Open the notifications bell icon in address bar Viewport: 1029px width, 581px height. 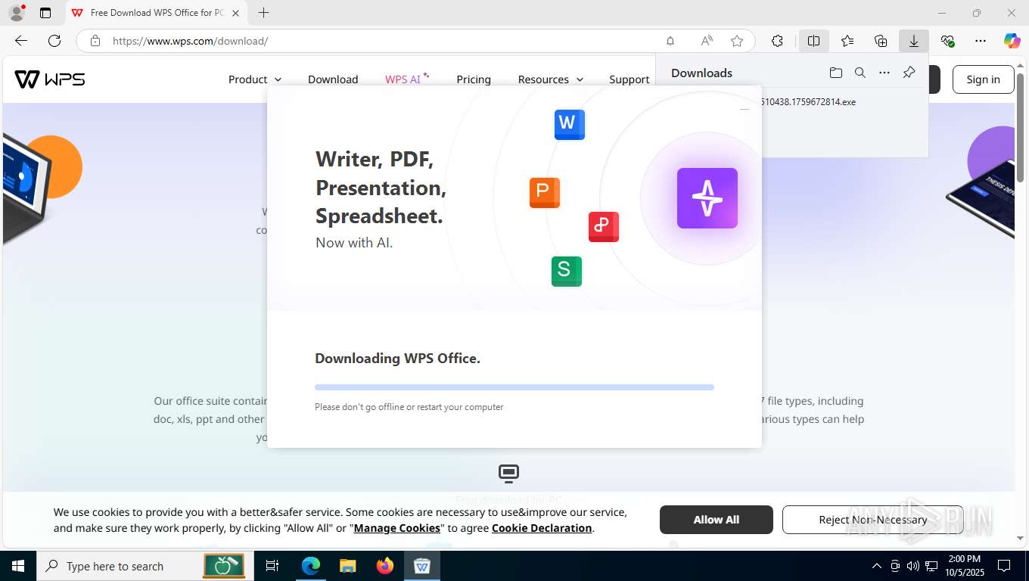[x=670, y=41]
